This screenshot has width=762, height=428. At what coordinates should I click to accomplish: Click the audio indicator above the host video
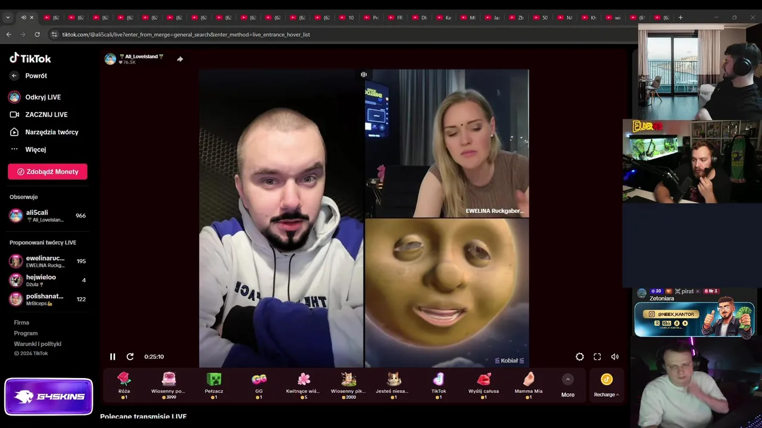pos(364,75)
